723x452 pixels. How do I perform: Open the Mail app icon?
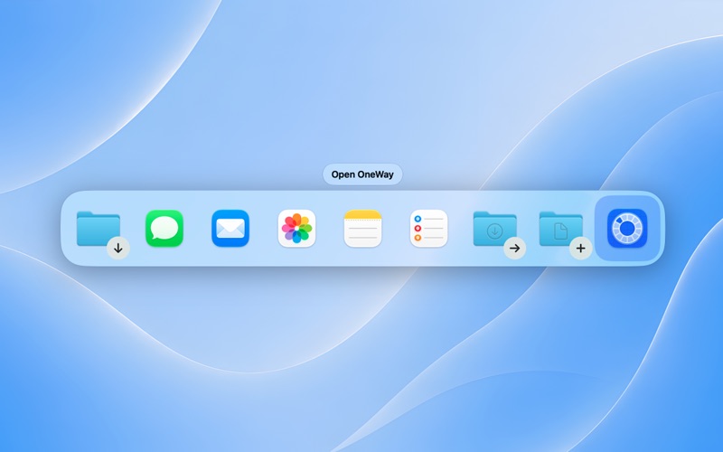(x=230, y=229)
